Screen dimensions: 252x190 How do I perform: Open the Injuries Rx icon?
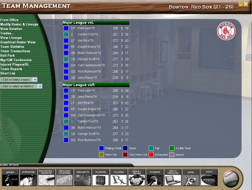[119, 178]
